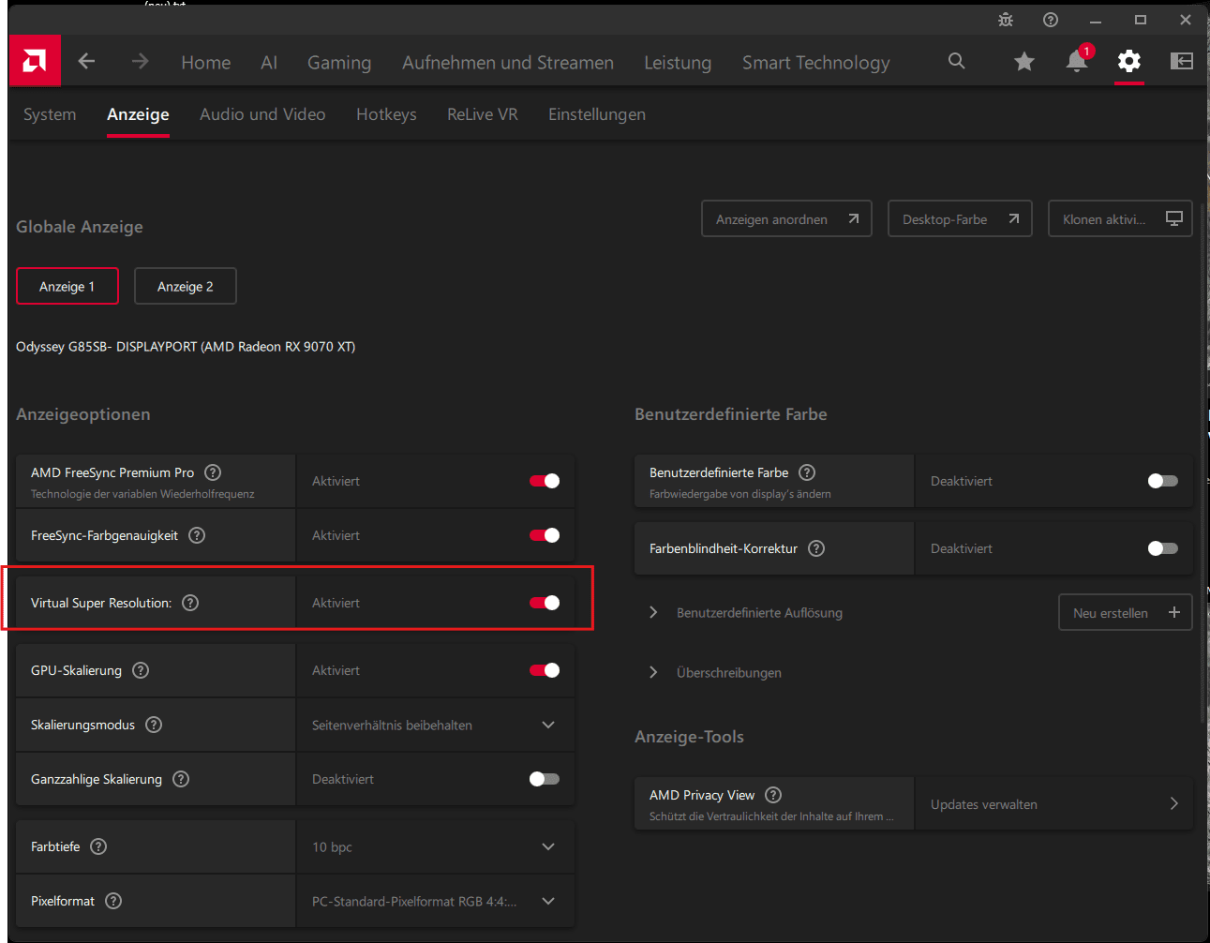Expand Überschreibungen section
The width and height of the screenshot is (1210, 943).
tap(653, 672)
